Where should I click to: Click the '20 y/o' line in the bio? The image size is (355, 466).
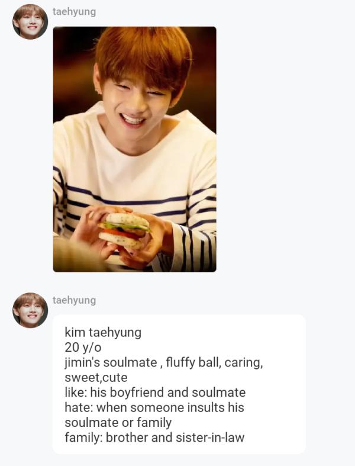[x=83, y=347]
